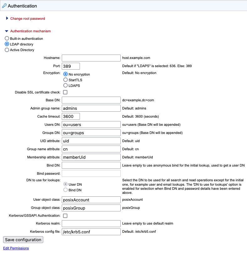The height and width of the screenshot is (255, 247).
Task: Click the Bind password field
Action: click(x=91, y=173)
